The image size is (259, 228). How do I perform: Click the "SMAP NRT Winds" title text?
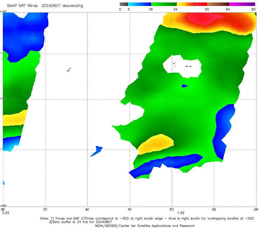tap(22, 6)
